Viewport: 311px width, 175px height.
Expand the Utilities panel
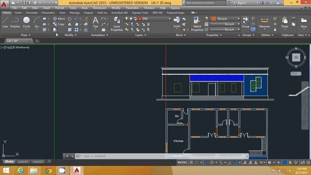(x=267, y=35)
